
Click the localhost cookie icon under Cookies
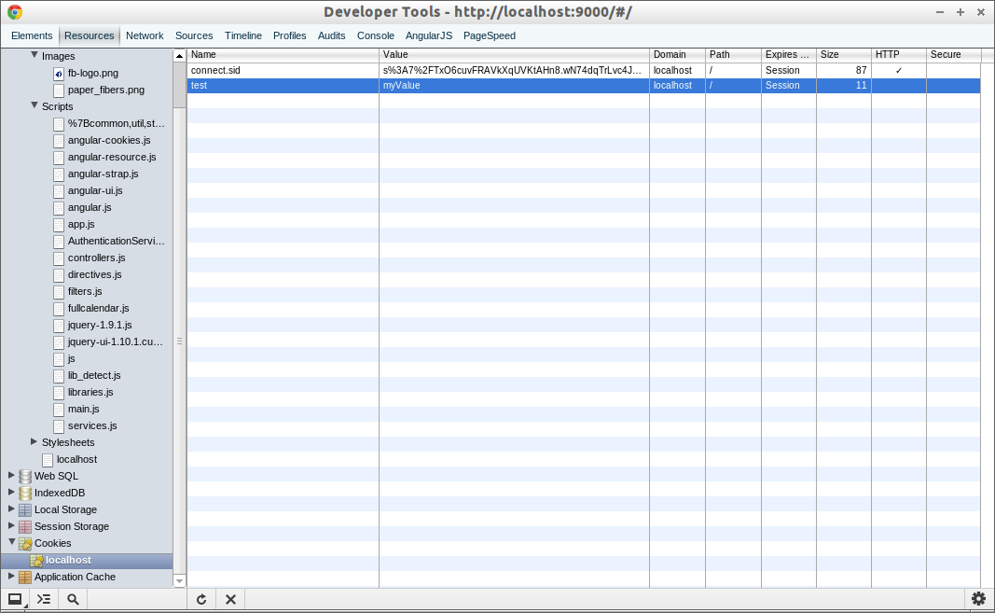click(x=36, y=560)
